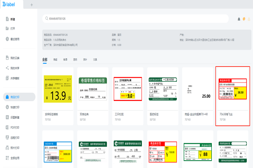Viewport: 253px width, 168px height.
Task: Switch to the 烟酒 category tab
Action: coord(65,60)
